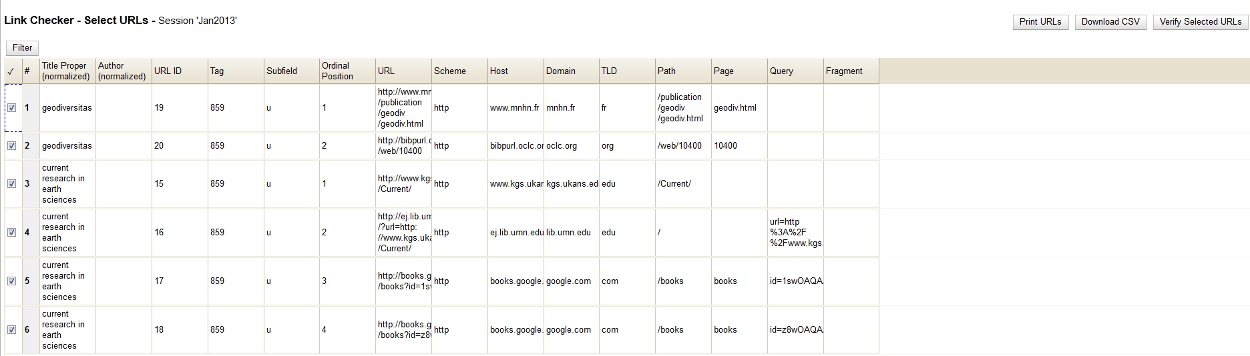Click TLD cell 'org'
This screenshot has width=1250, height=356.
(627, 145)
